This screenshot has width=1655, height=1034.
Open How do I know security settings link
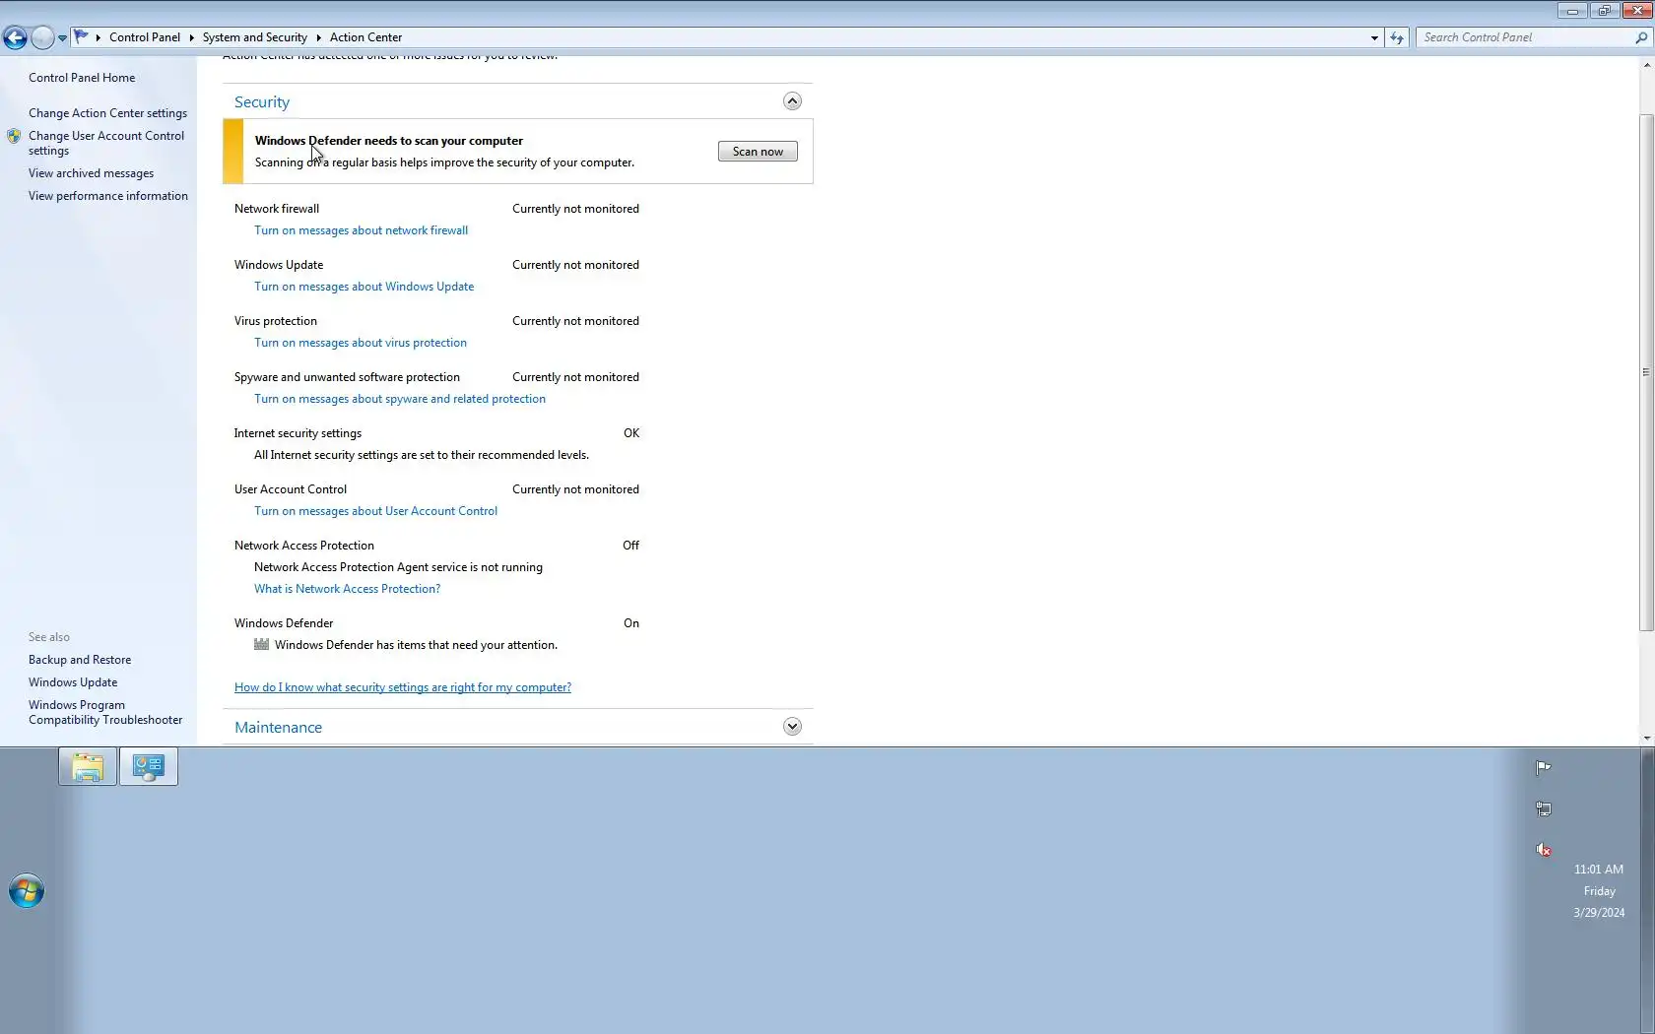[403, 687]
